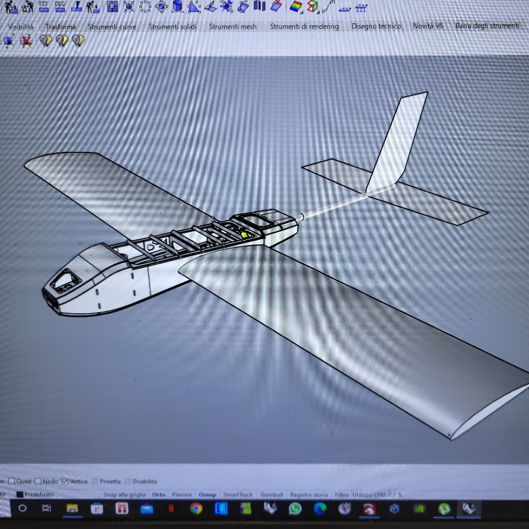Click the rainbow-colored surface analysis icon
The height and width of the screenshot is (529, 529).
pyautogui.click(x=295, y=6)
